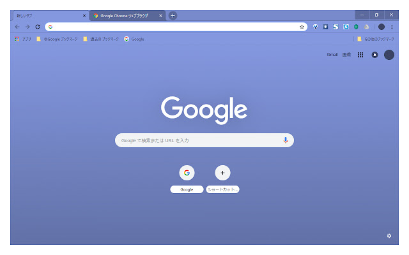Reload the current page

click(x=38, y=27)
